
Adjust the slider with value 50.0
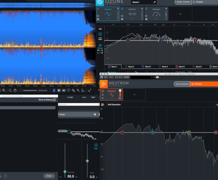tap(65, 171)
